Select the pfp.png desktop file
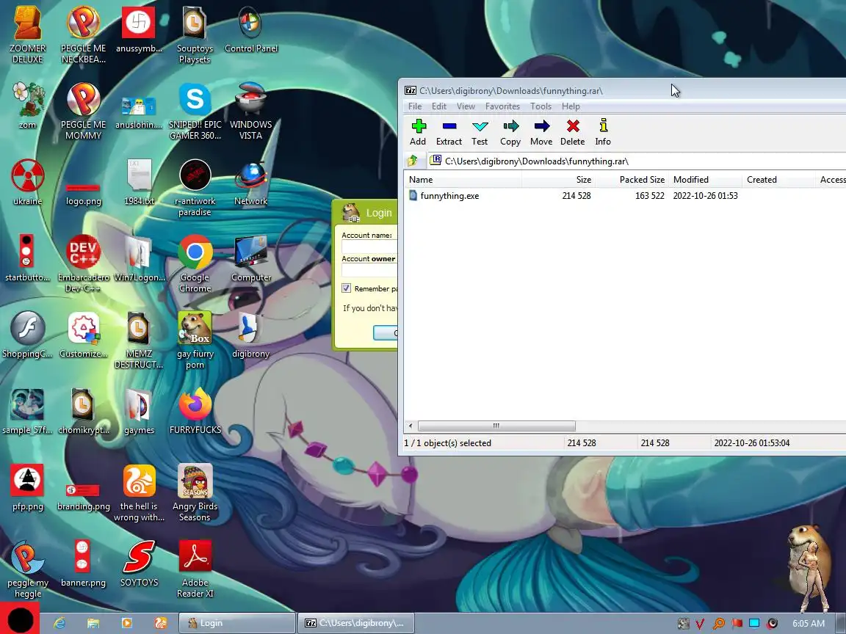 [x=27, y=488]
